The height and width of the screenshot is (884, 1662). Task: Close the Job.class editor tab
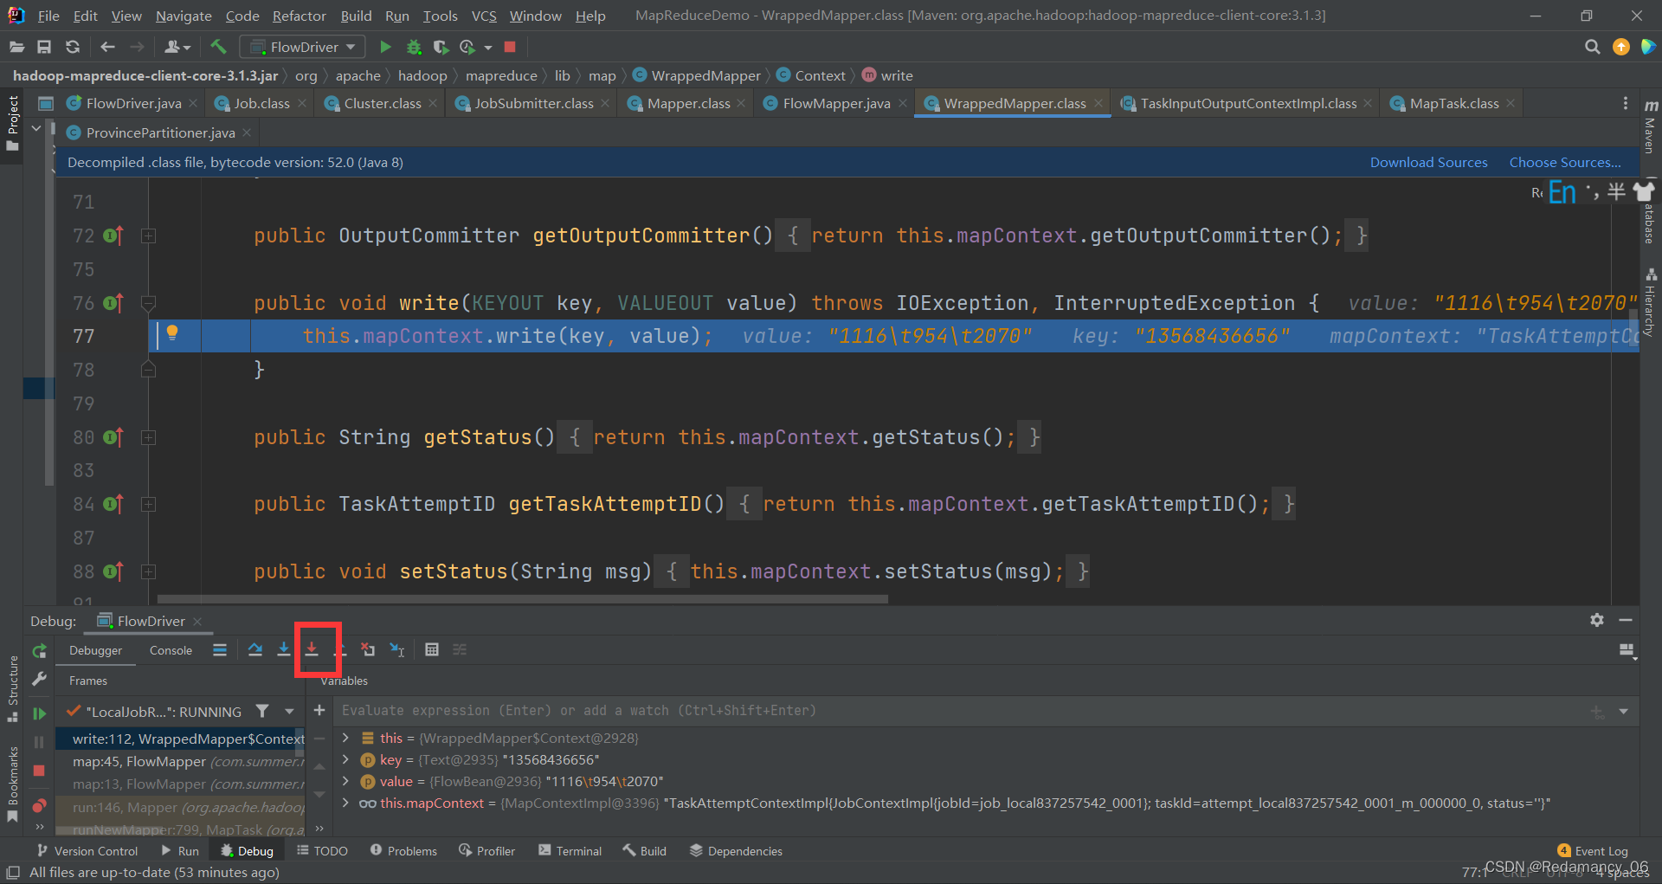(301, 103)
